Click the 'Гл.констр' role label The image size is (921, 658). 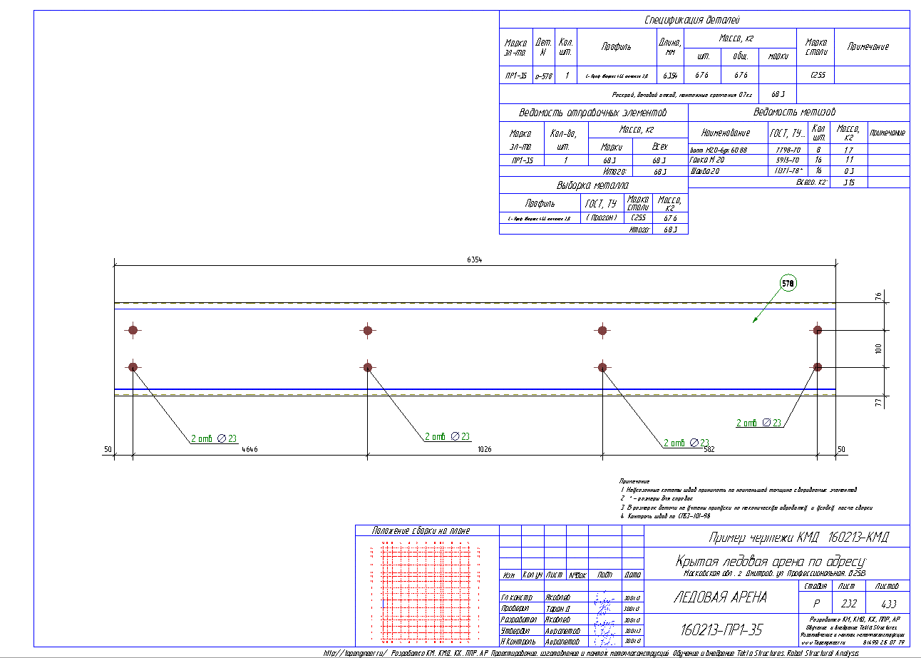pyautogui.click(x=517, y=597)
